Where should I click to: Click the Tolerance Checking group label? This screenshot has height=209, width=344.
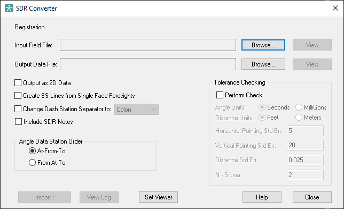pyautogui.click(x=239, y=82)
